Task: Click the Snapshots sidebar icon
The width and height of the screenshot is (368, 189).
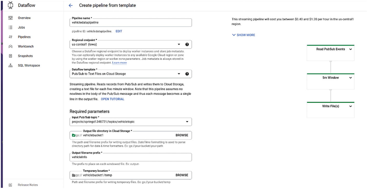Action: point(10,56)
